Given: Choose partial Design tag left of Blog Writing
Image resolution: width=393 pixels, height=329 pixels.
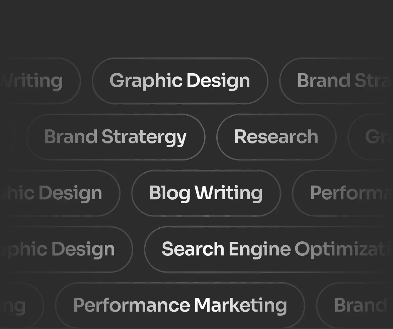Looking at the screenshot, I should (57, 193).
